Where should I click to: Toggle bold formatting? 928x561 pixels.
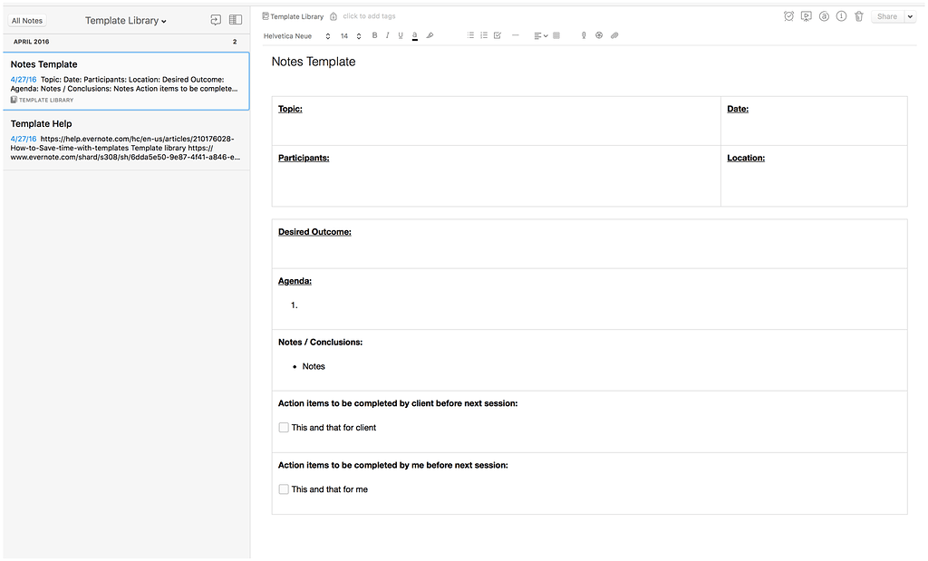374,35
